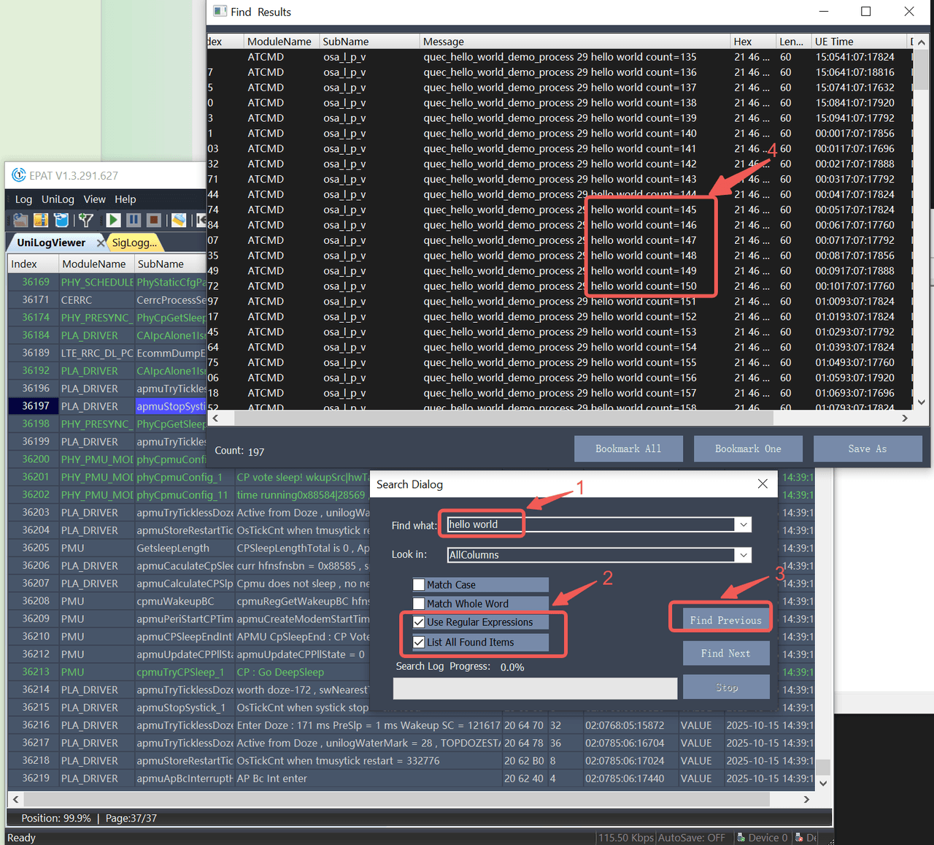Click main log scroll-down arrow
This screenshot has width=934, height=845.
click(x=823, y=783)
